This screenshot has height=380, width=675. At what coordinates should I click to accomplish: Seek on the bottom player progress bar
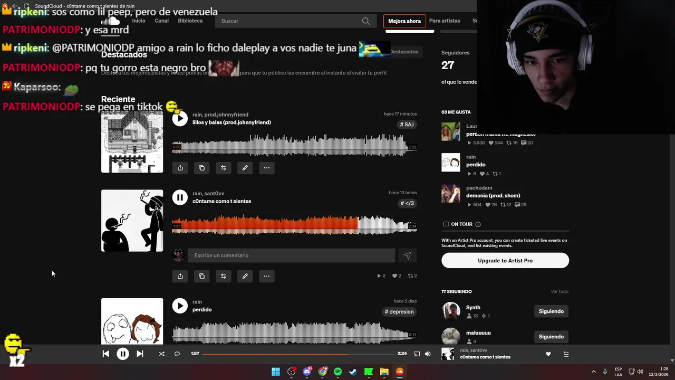(x=298, y=354)
